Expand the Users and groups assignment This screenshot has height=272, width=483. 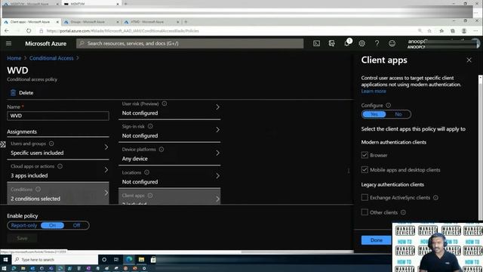coord(58,148)
